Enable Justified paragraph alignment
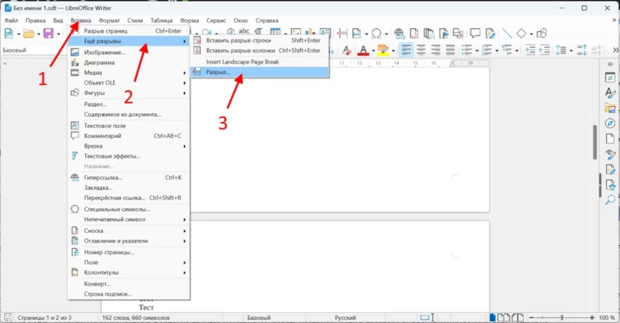 pyautogui.click(x=450, y=50)
